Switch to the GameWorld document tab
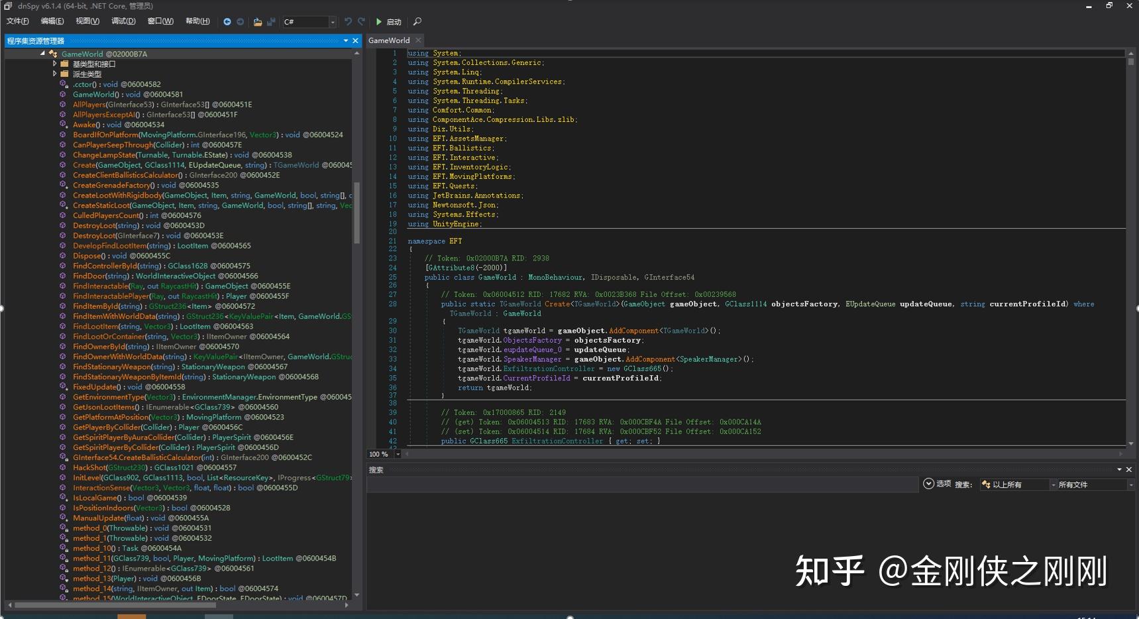The height and width of the screenshot is (619, 1139). click(389, 40)
